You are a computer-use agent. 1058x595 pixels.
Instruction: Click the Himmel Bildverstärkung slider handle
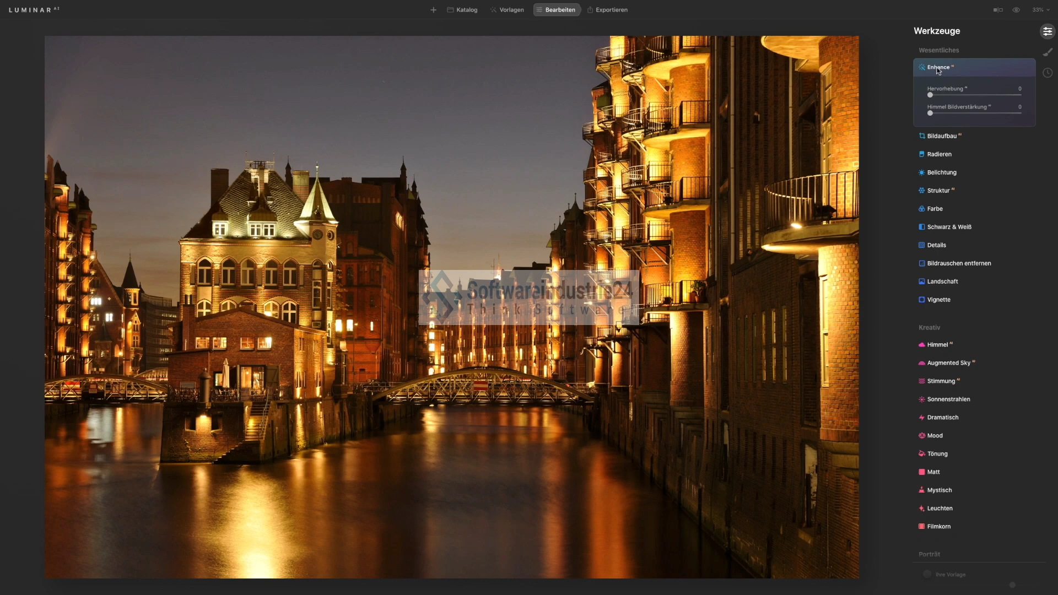click(x=930, y=113)
